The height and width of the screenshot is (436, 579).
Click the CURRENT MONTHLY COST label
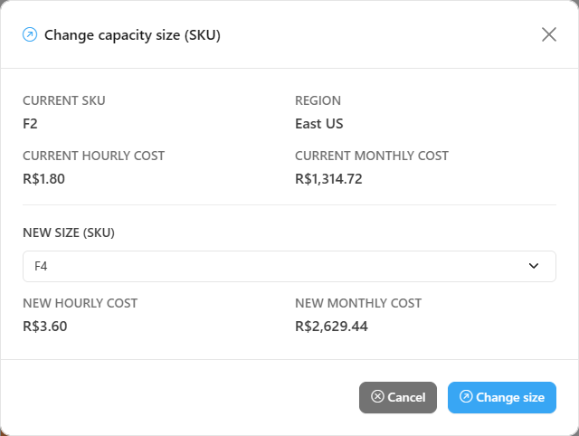click(x=372, y=156)
